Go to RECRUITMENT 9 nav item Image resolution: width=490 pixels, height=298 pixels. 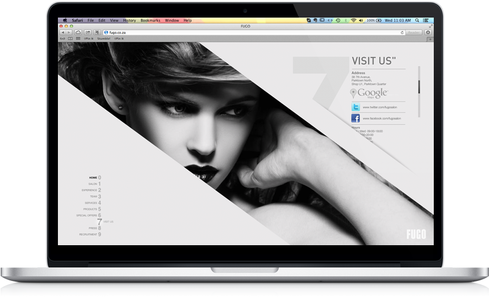pos(90,234)
